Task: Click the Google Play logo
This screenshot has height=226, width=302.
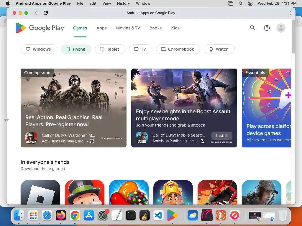Action: (40, 28)
